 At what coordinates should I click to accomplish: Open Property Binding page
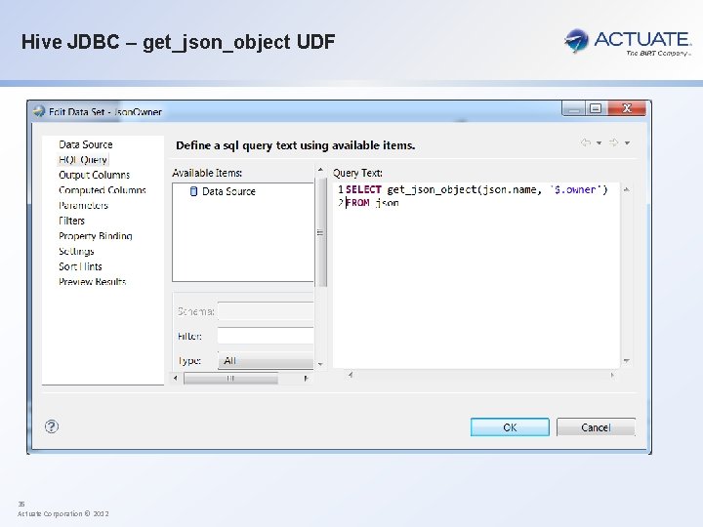[x=96, y=236]
